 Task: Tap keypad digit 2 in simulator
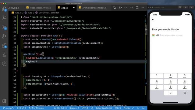[171, 76]
